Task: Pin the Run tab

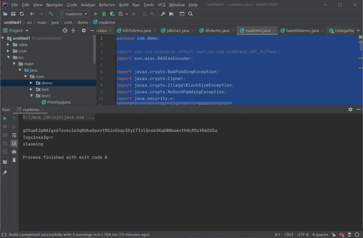Action: [5, 172]
